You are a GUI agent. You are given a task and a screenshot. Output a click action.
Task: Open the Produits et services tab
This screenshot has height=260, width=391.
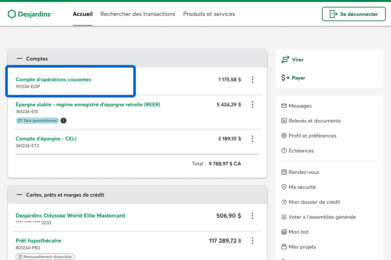[x=209, y=14]
